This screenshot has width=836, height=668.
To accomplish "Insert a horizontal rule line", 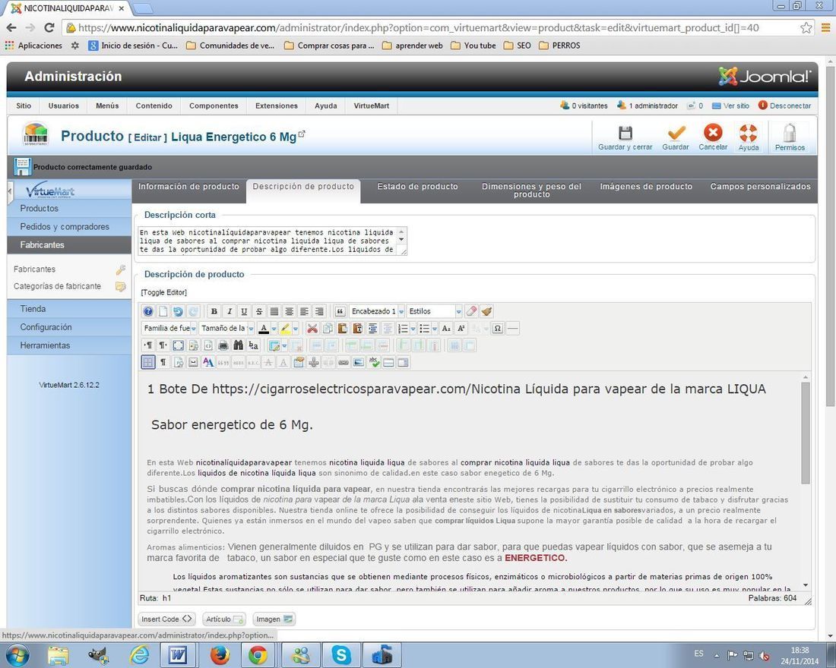I will point(512,329).
